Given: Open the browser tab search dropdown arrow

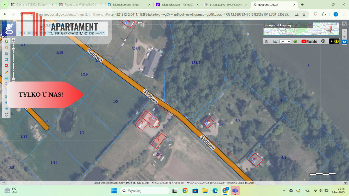Looking at the screenshot, I should point(4,5).
